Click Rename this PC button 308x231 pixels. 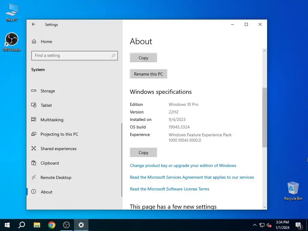point(149,74)
